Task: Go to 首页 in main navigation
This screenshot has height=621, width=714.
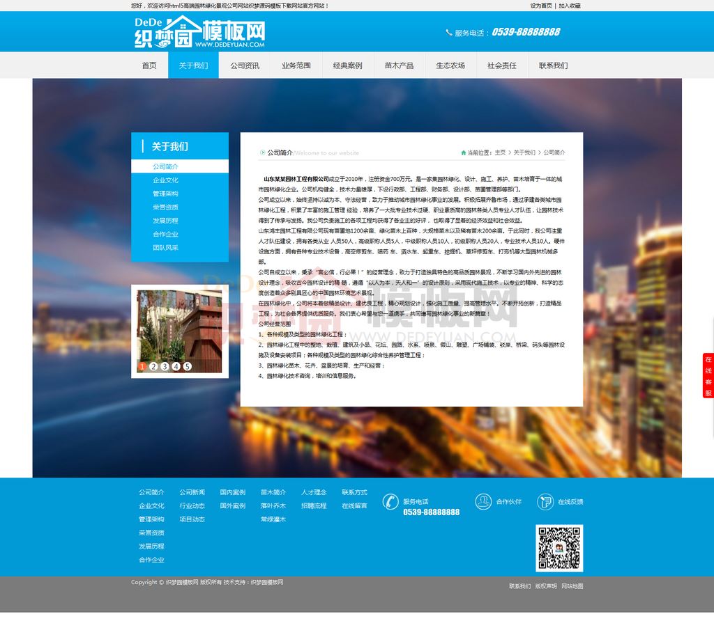Action: pos(149,65)
